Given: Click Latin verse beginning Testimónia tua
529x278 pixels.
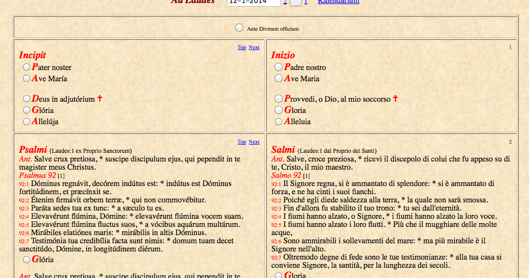Looking at the screenshot, I should (x=126, y=245).
